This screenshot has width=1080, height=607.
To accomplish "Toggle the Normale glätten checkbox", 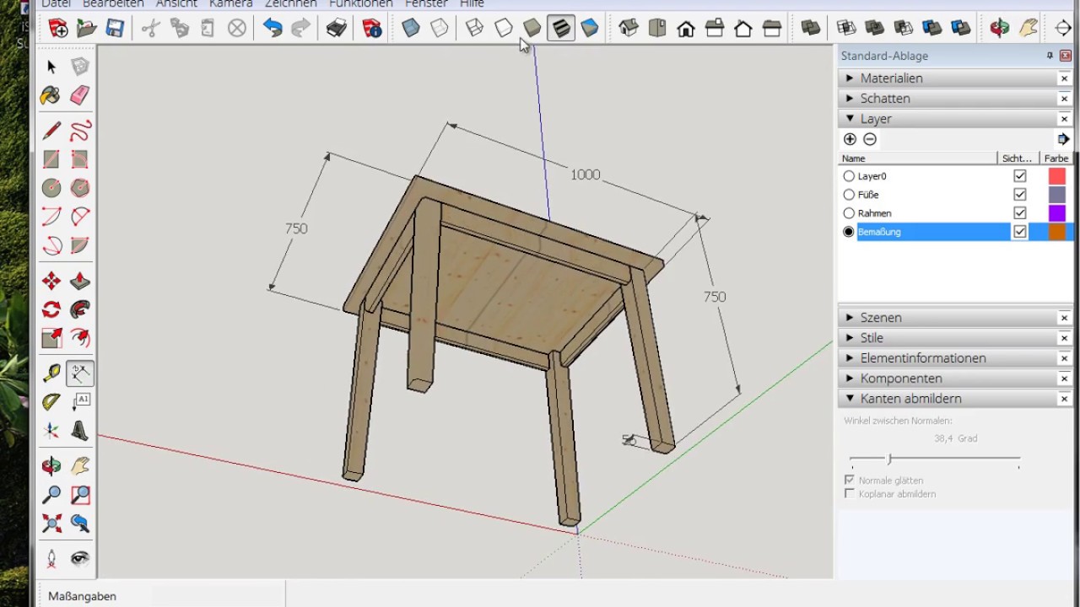I will click(x=850, y=480).
